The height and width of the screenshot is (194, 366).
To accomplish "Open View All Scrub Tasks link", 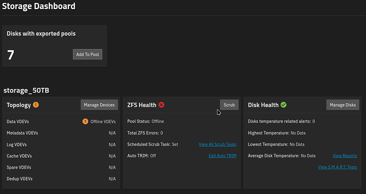I will [x=217, y=145].
